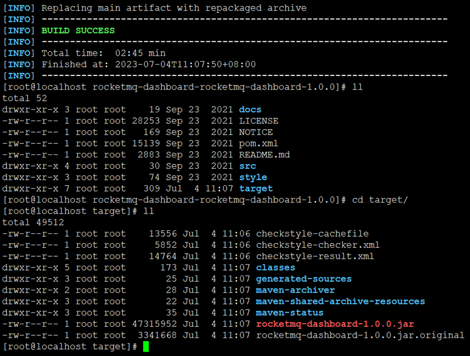
Task: Click the NOTICE file name
Action: point(256,132)
